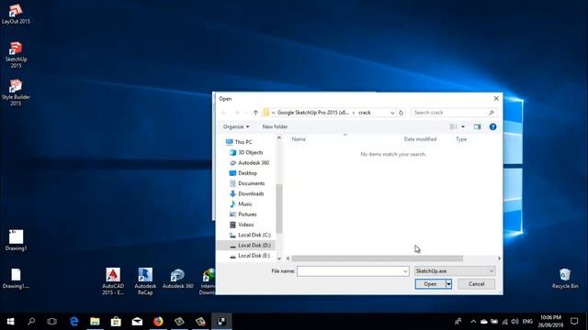Screen dimensions: 588x330
Task: Click the ENG language indicator
Action: coord(527,322)
